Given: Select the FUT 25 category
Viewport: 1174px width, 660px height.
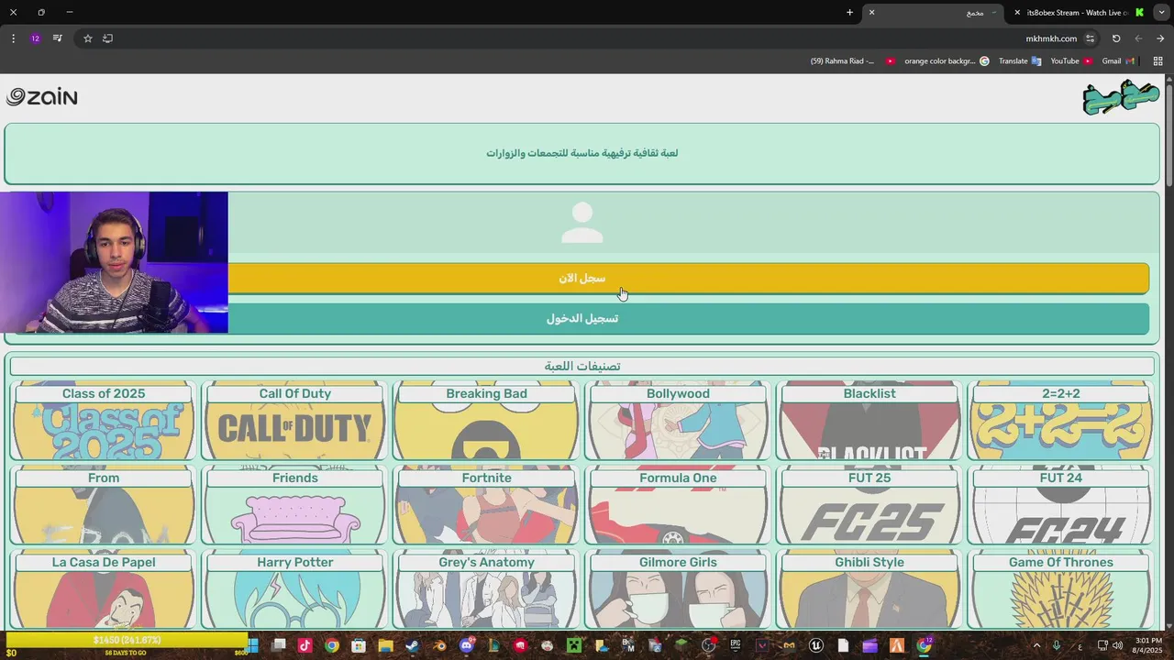Looking at the screenshot, I should tap(869, 504).
